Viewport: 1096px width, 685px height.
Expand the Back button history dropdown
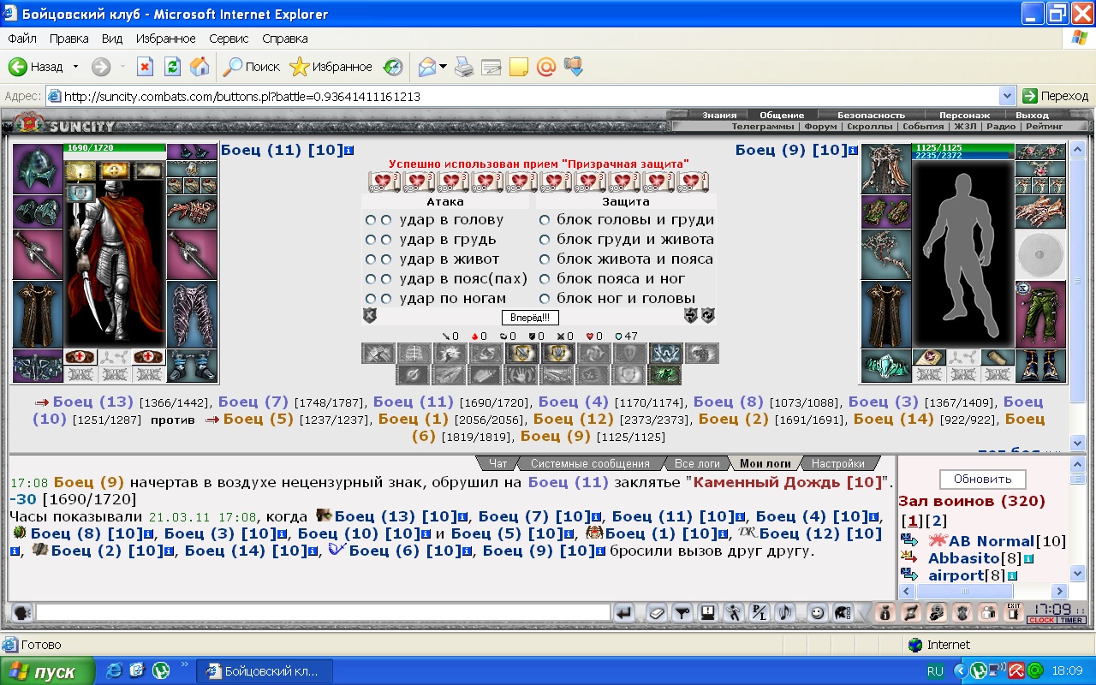(x=75, y=67)
